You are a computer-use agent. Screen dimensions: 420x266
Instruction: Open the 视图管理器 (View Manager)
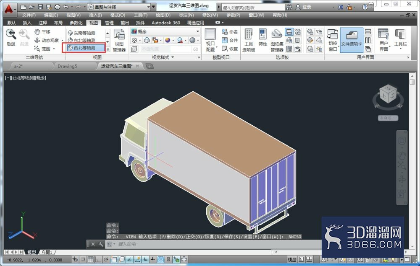(119, 40)
